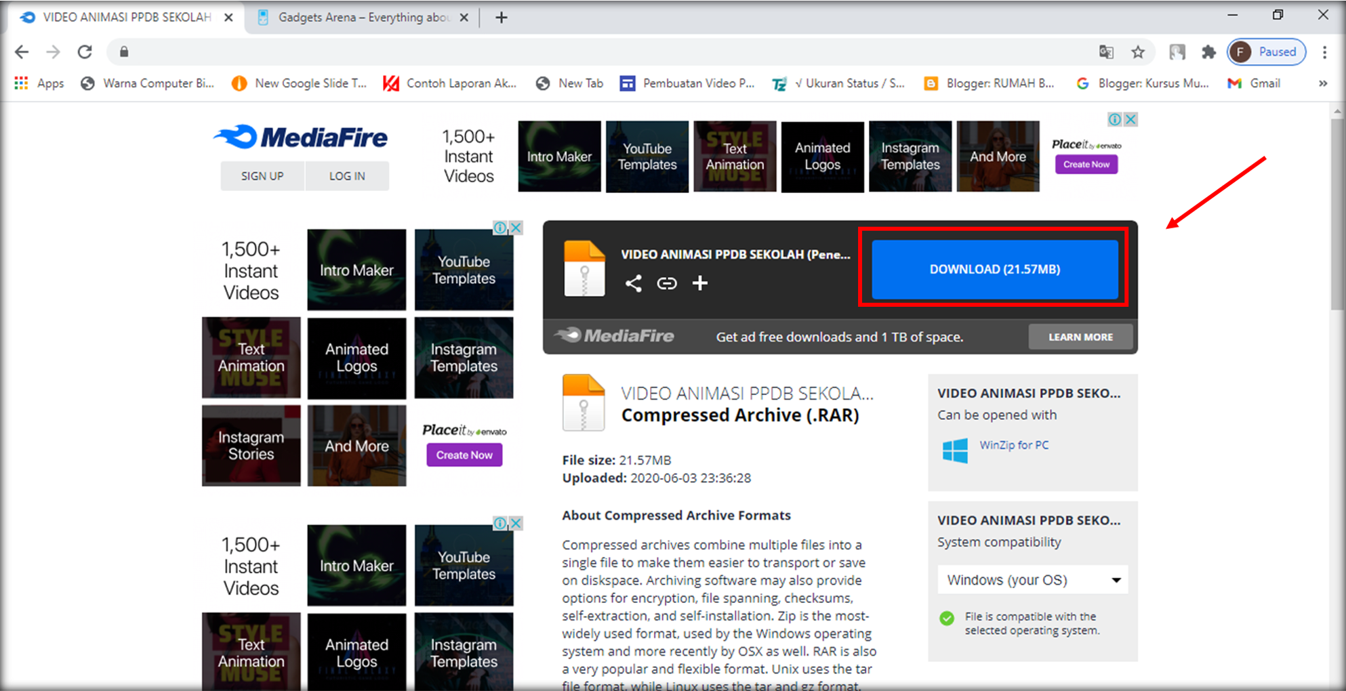
Task: Open Chrome's three-dot menu
Action: coord(1324,52)
